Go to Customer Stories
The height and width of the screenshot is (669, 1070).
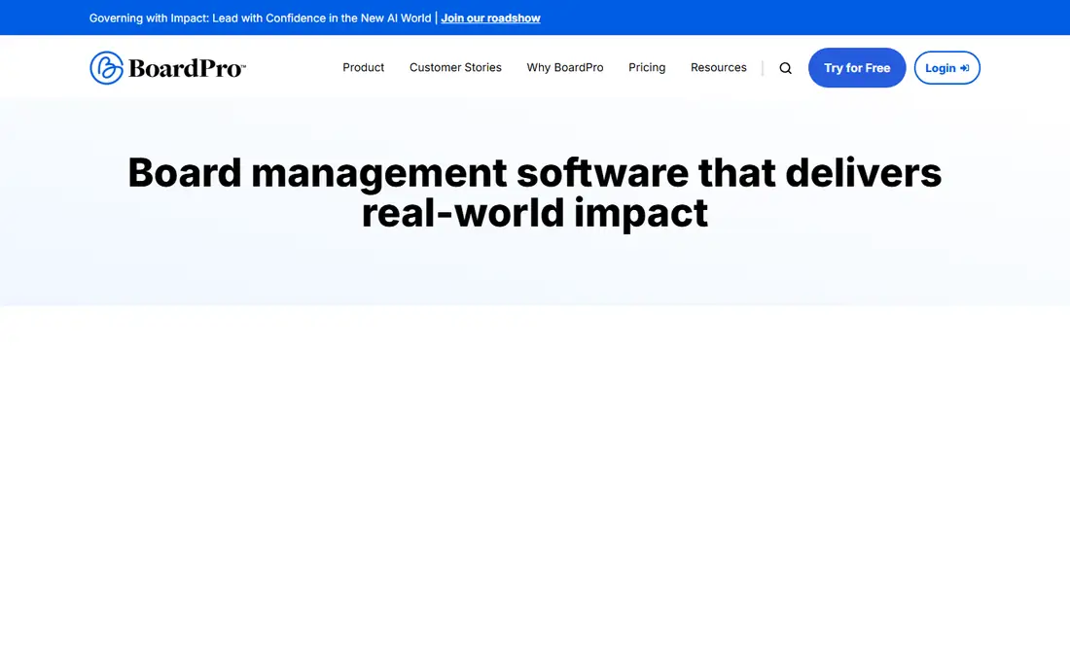click(x=455, y=67)
